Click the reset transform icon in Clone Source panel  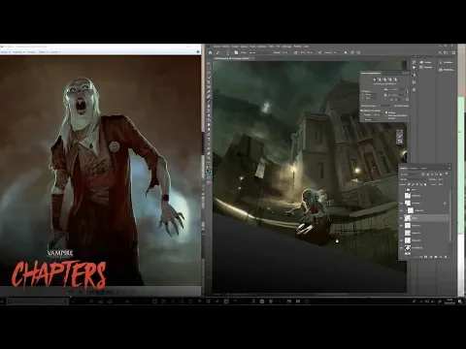click(407, 100)
